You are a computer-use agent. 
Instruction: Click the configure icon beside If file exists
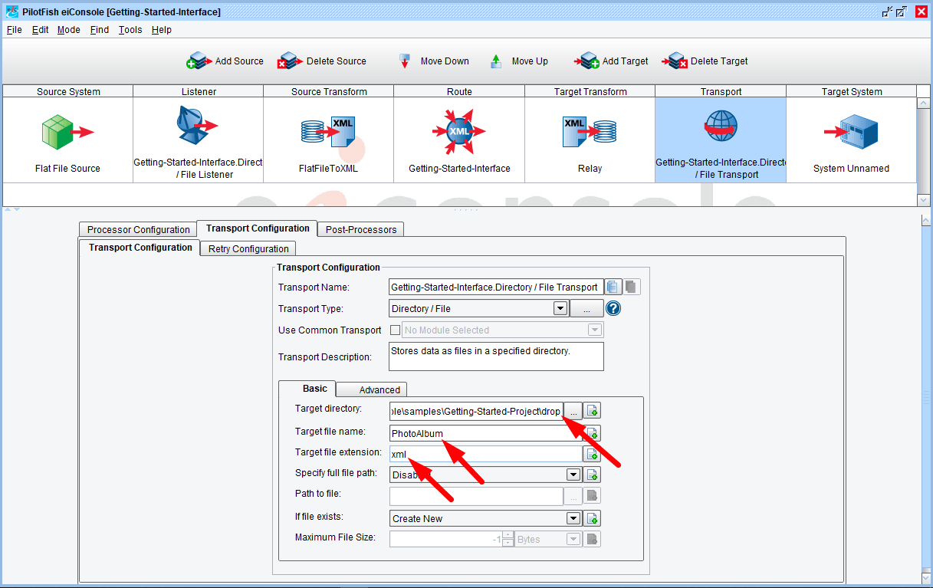point(593,518)
